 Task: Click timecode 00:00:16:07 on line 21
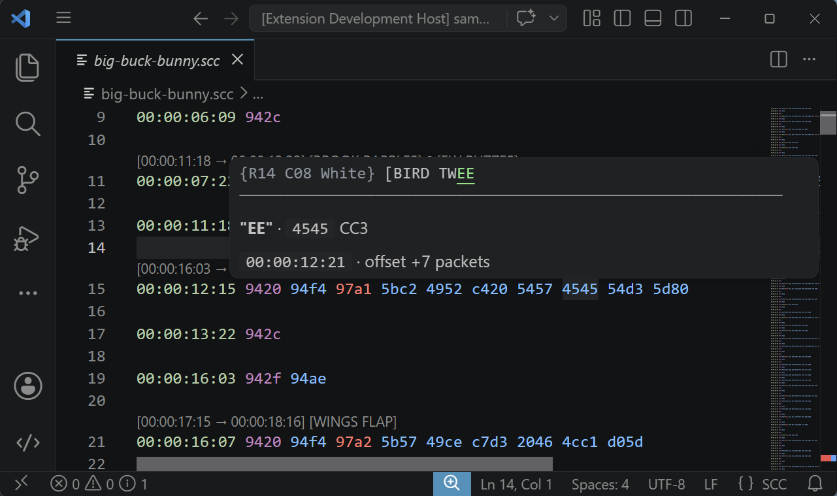[186, 442]
